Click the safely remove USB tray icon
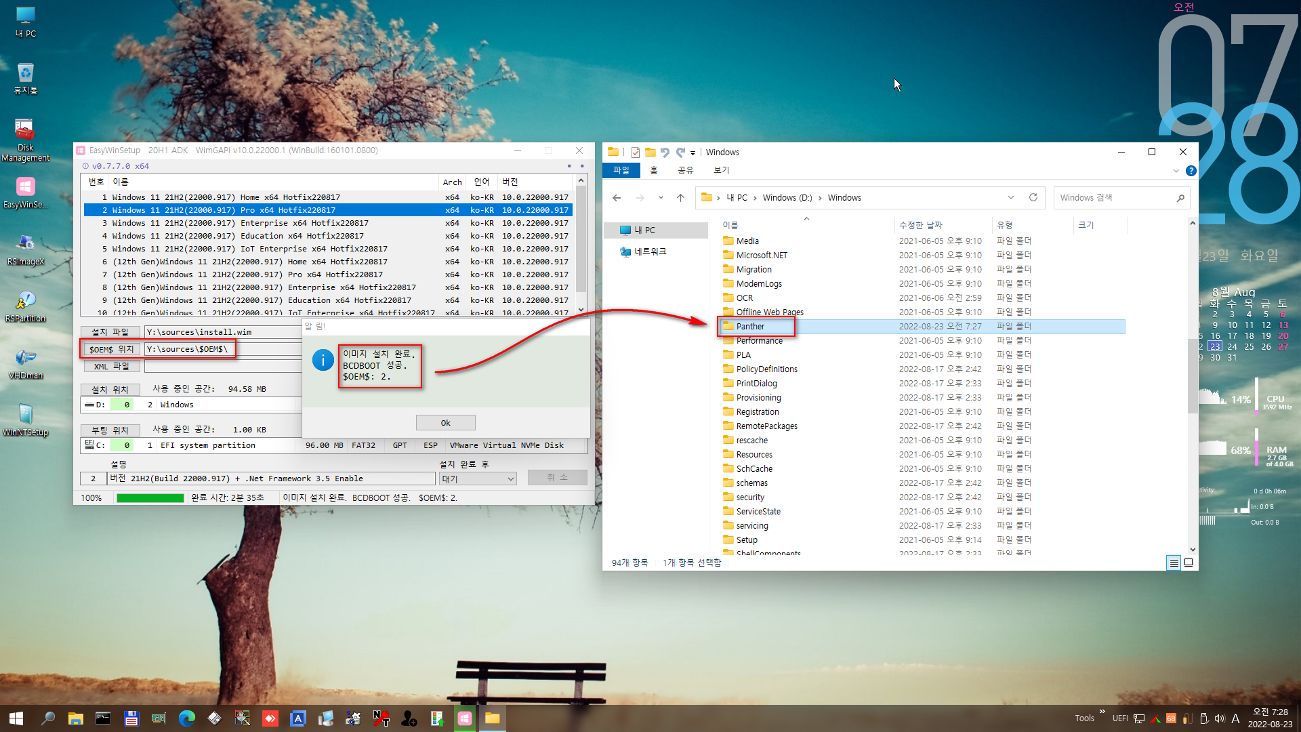Image resolution: width=1301 pixels, height=732 pixels. click(x=1203, y=718)
